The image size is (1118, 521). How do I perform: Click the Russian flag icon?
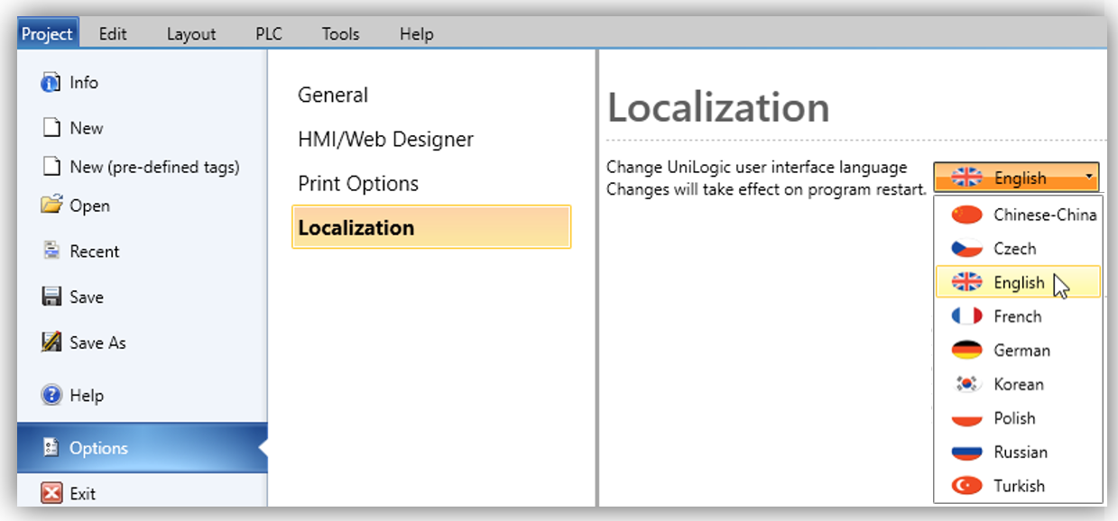point(967,452)
